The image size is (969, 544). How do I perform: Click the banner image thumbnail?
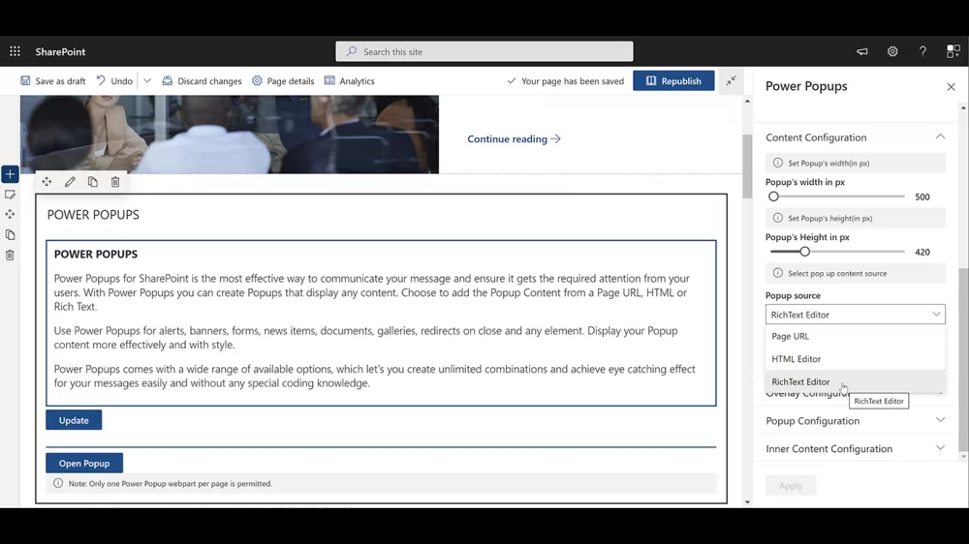click(x=230, y=134)
